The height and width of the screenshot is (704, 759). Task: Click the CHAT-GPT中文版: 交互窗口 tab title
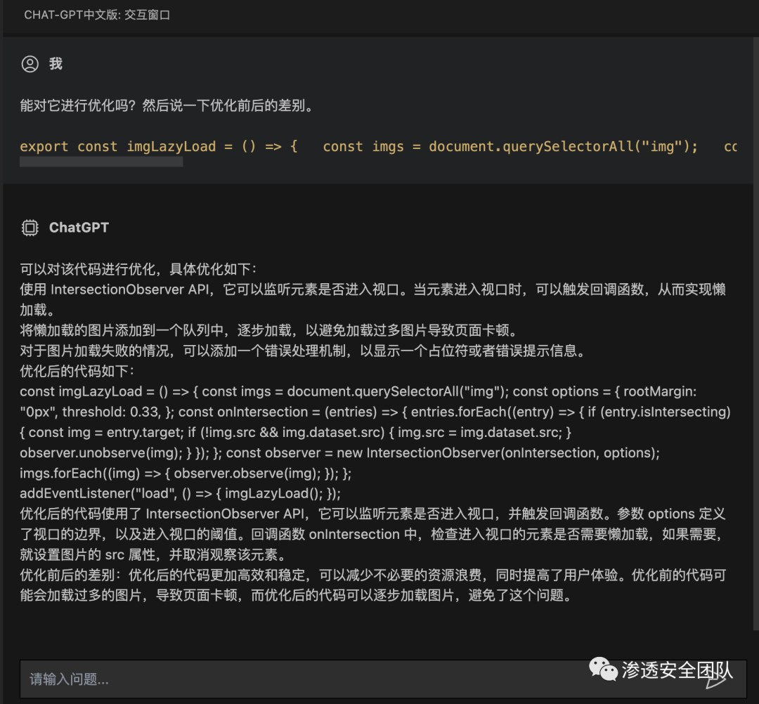click(x=97, y=15)
